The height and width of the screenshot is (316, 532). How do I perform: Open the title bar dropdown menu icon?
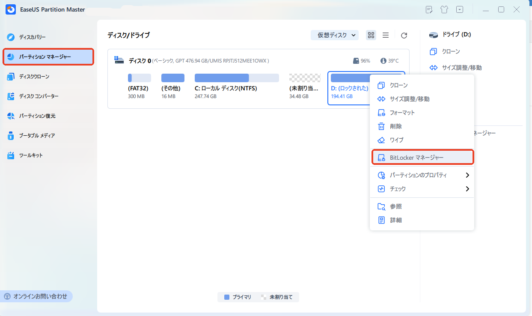[460, 9]
